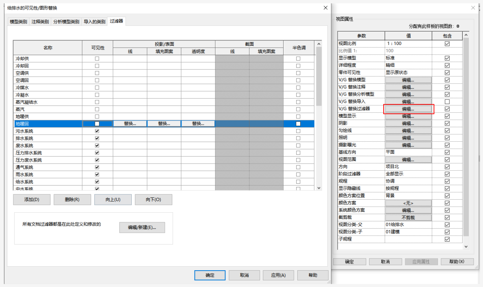Select the 分析模型类别 tab
This screenshot has width=483, height=287.
pyautogui.click(x=66, y=22)
